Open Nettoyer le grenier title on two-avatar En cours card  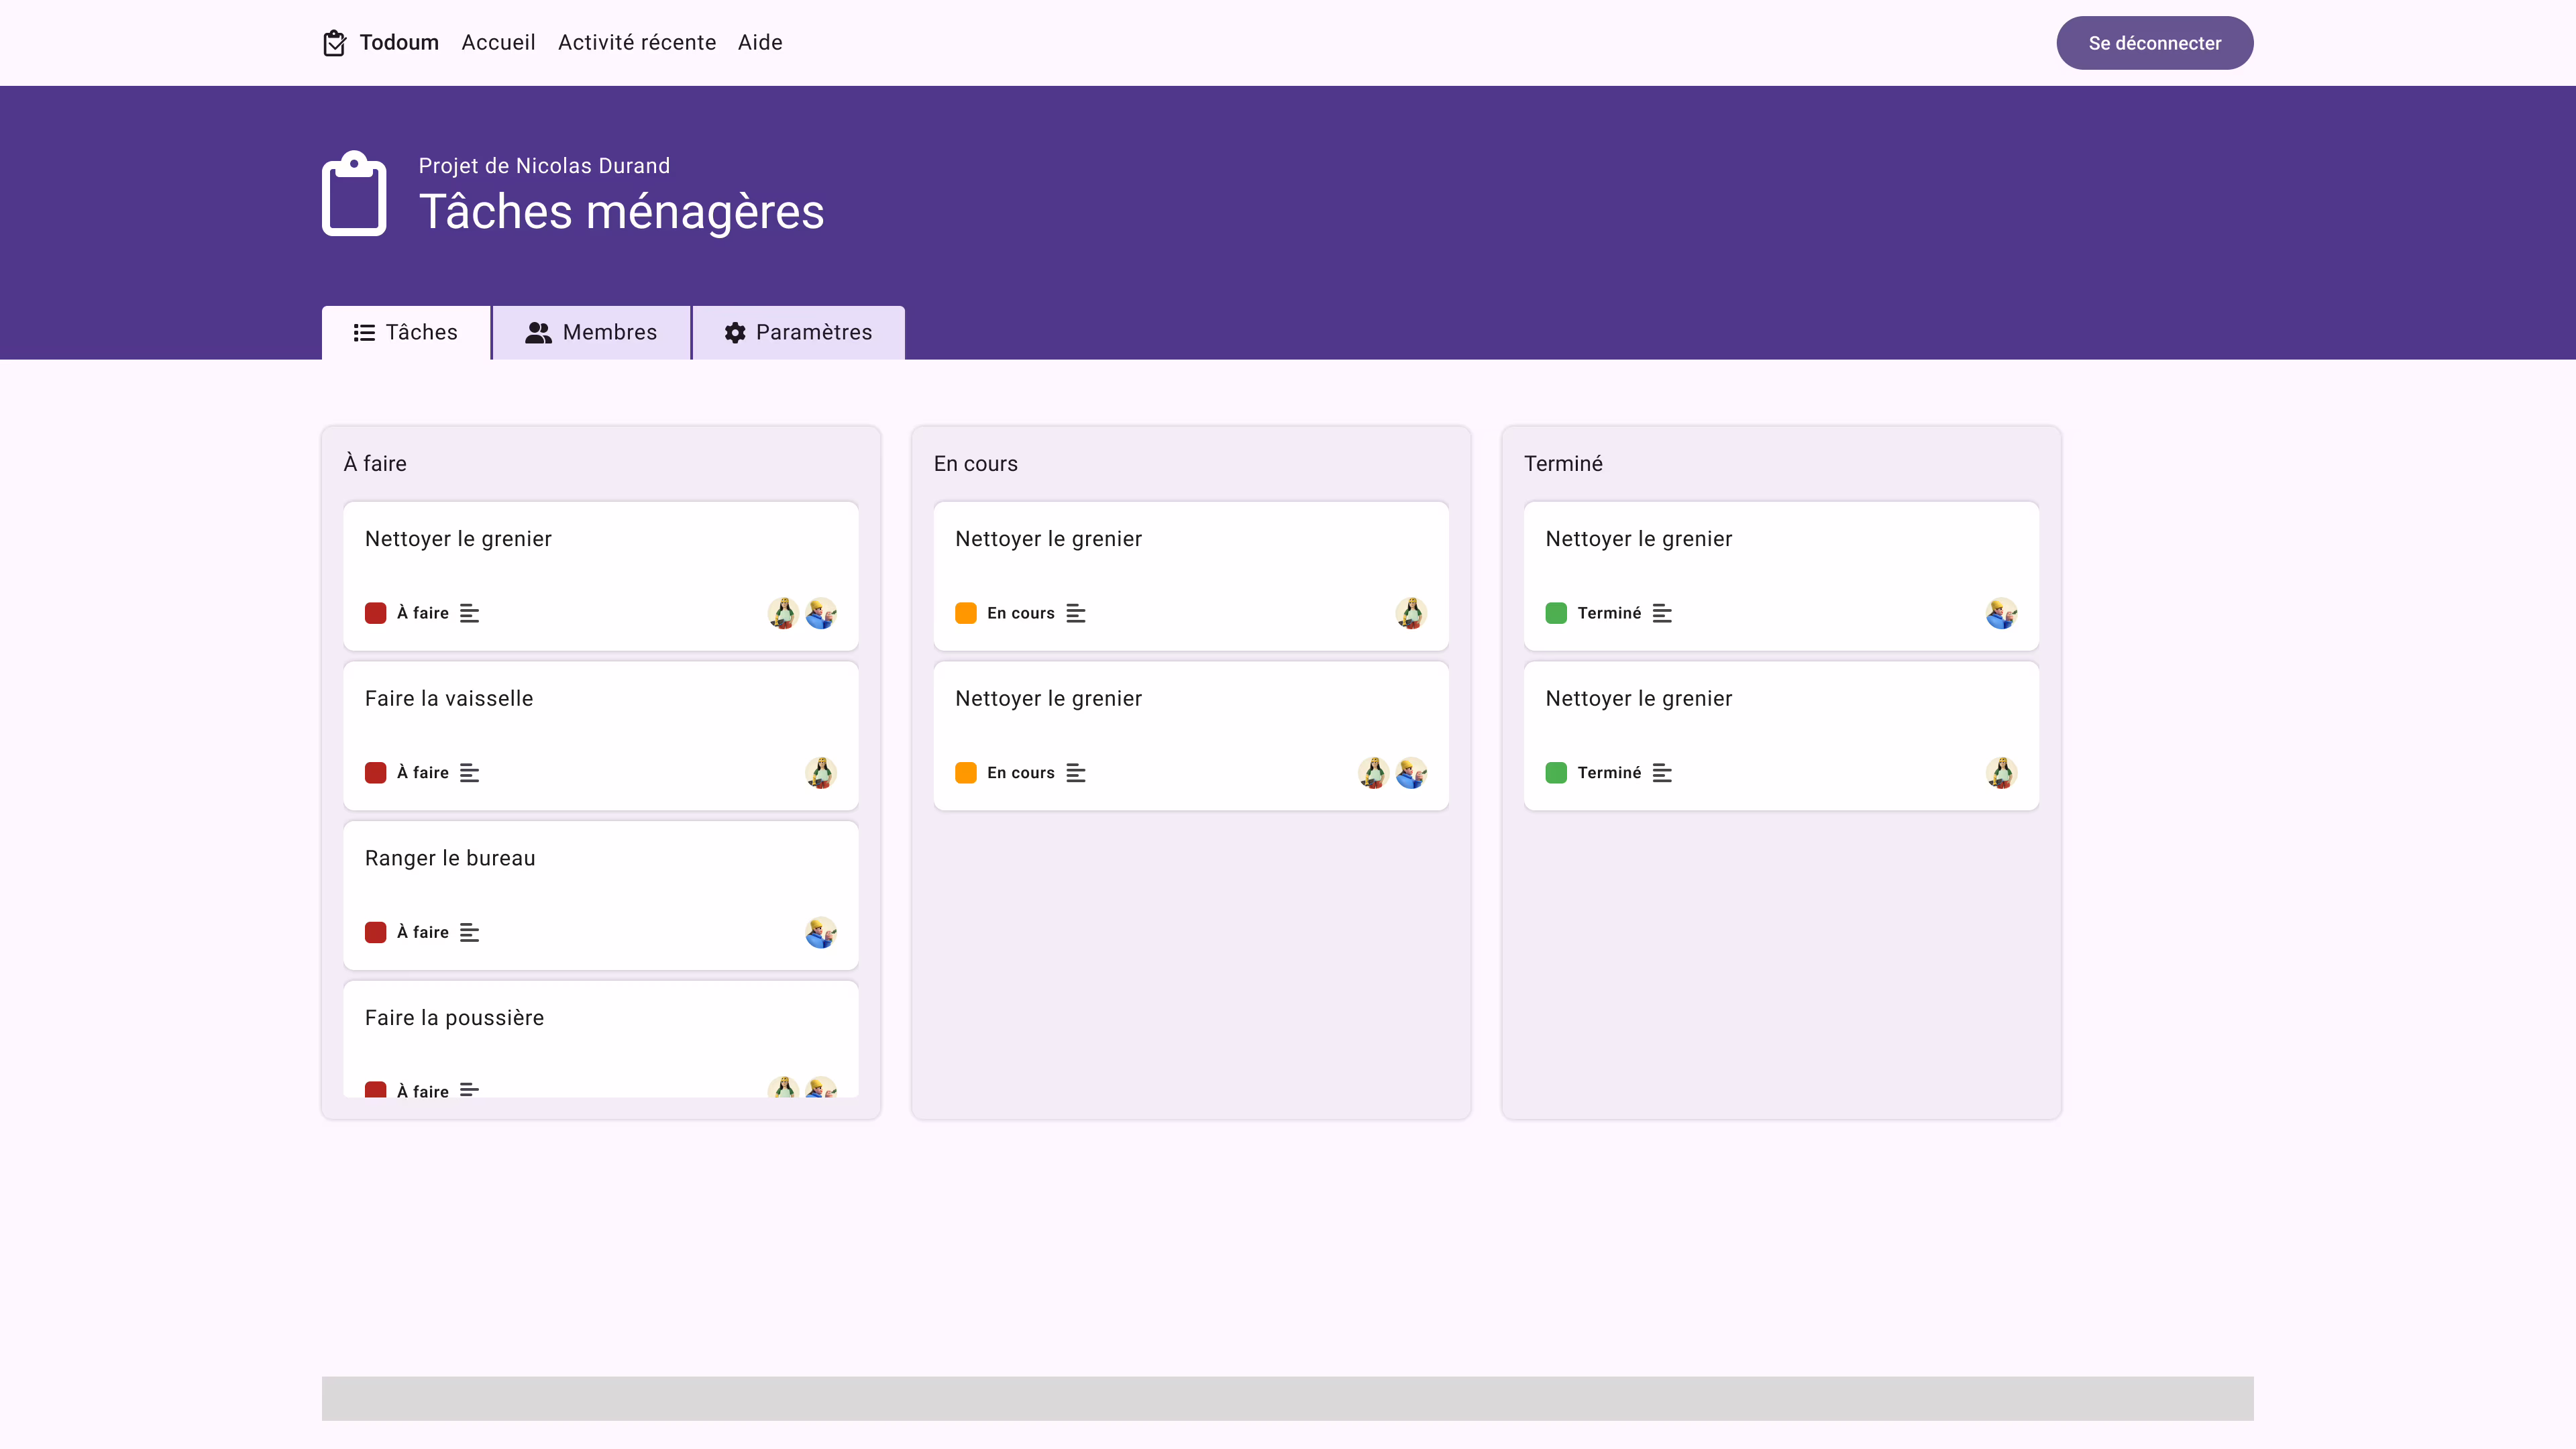(x=1048, y=699)
